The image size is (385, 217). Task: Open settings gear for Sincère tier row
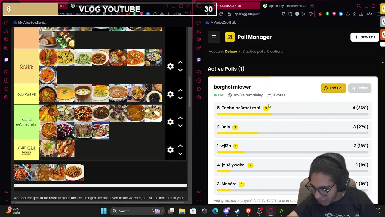[x=171, y=66]
